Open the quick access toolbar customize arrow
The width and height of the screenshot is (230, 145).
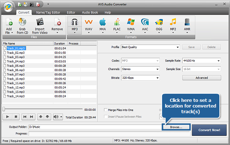click(x=48, y=4)
